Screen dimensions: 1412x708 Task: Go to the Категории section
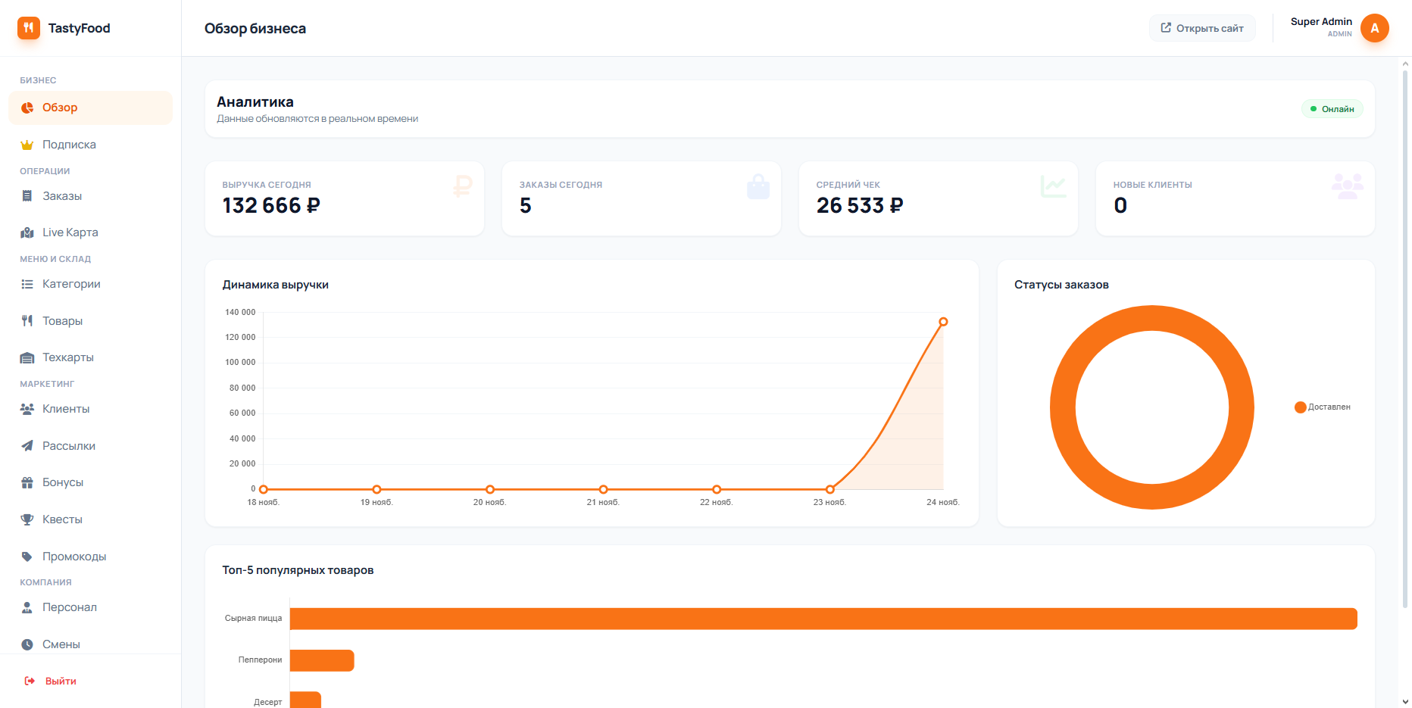pyautogui.click(x=71, y=284)
